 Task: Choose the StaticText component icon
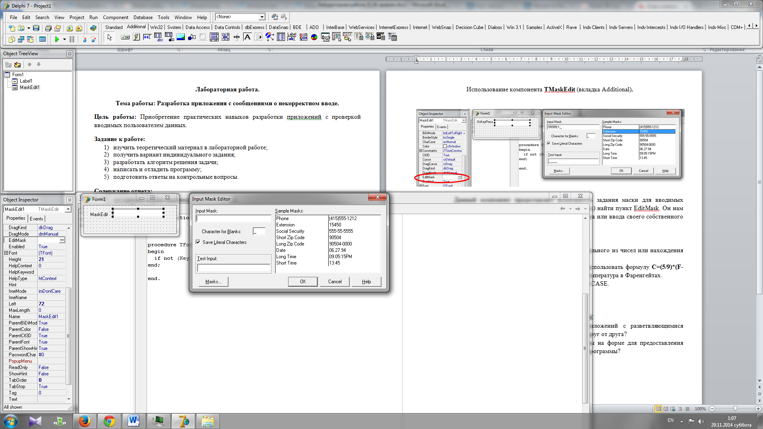248,37
